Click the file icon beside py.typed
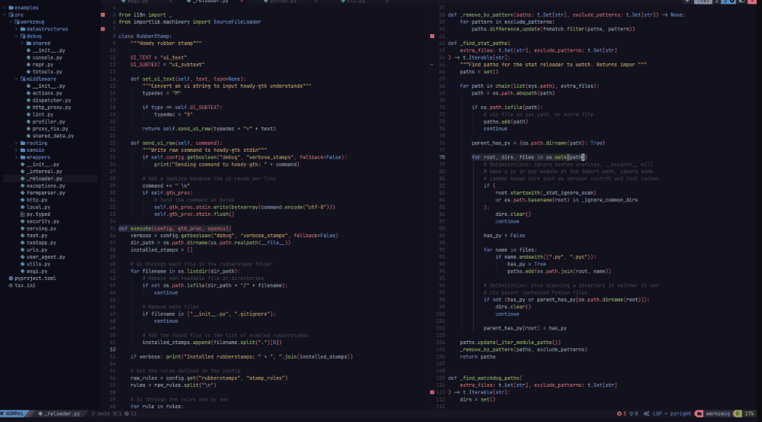This screenshot has height=422, width=762. point(23,214)
